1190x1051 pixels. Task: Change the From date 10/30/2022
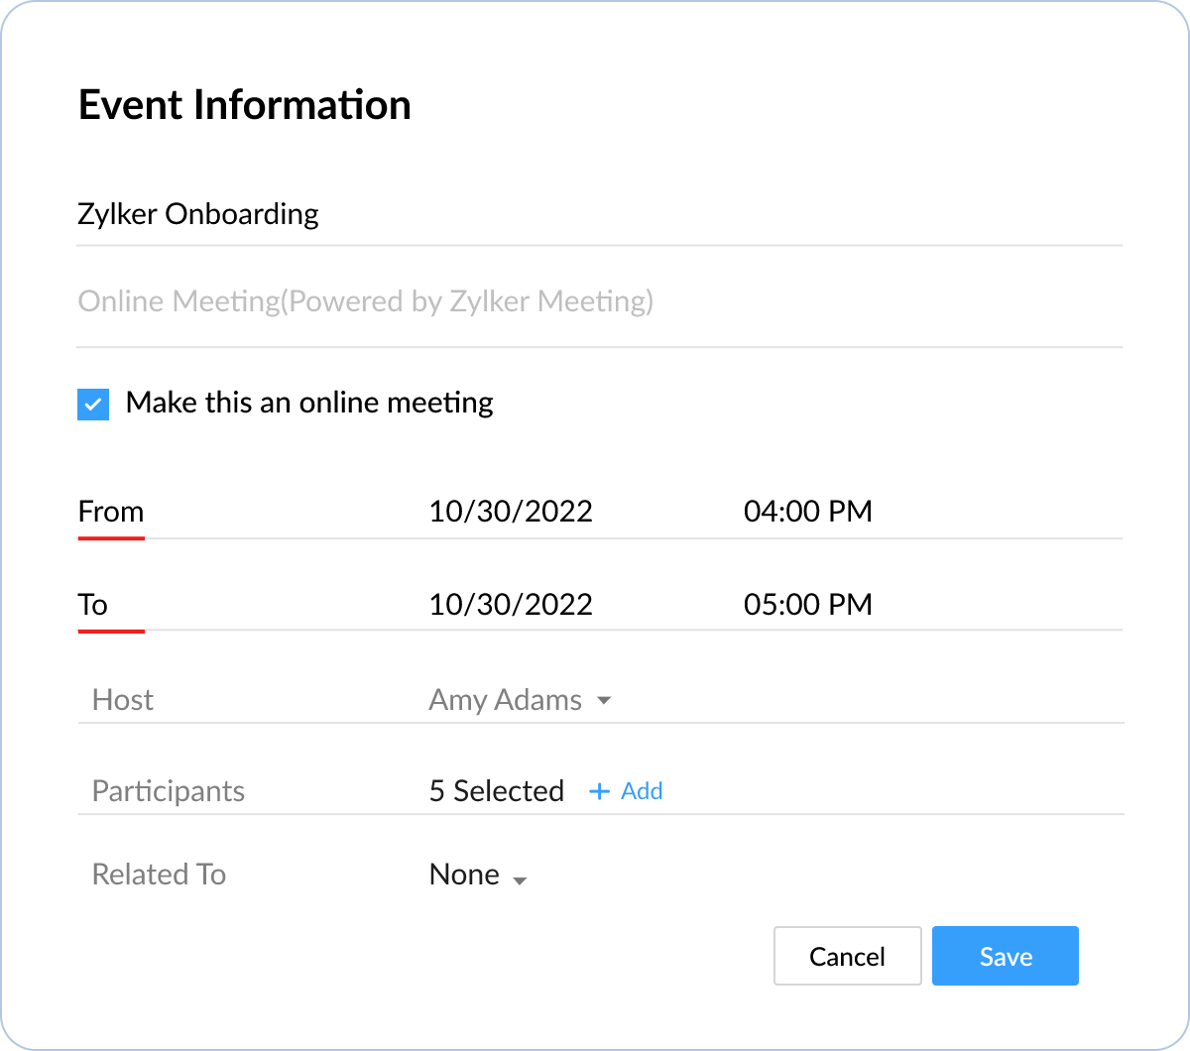point(511,512)
